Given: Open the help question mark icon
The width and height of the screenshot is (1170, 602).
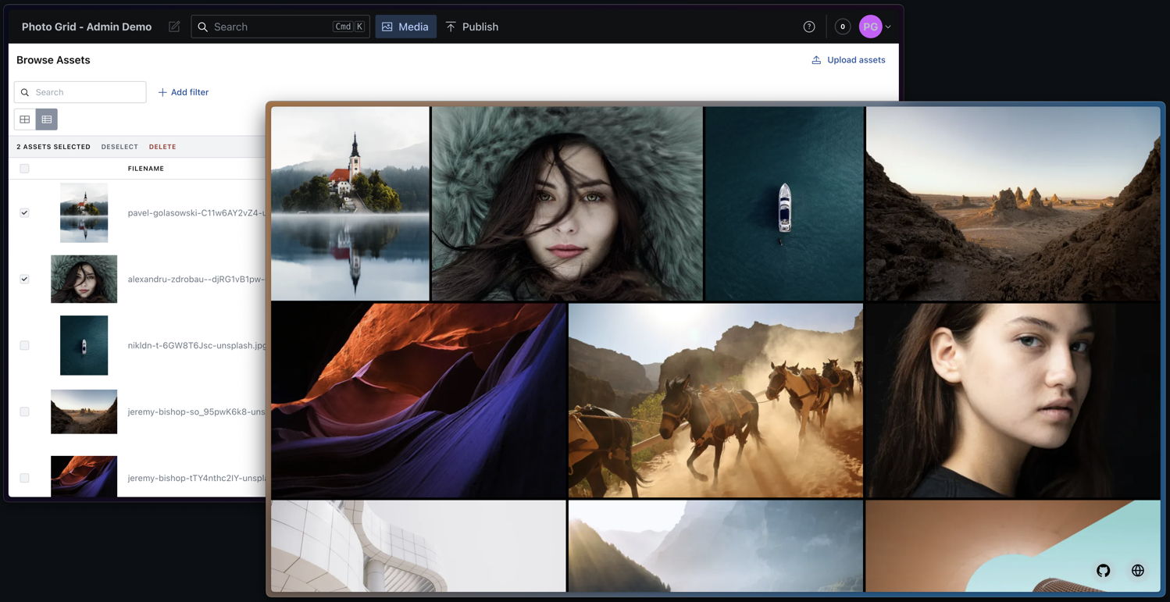Looking at the screenshot, I should click(809, 27).
